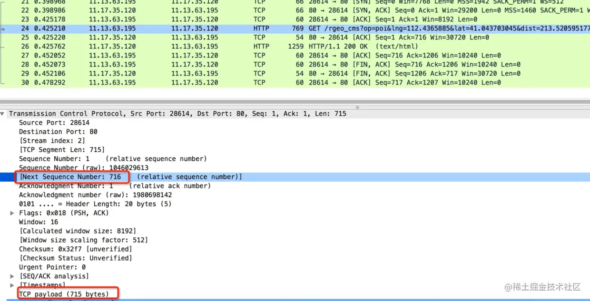Select Acknowledgment Number: 1 relative line
This screenshot has width=590, height=301.
(115, 186)
